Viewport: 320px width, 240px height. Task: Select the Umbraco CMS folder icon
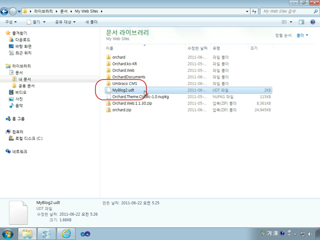click(109, 84)
